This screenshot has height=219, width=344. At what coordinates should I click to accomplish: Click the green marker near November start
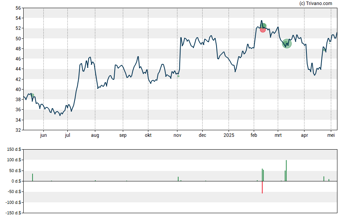[x=178, y=76]
